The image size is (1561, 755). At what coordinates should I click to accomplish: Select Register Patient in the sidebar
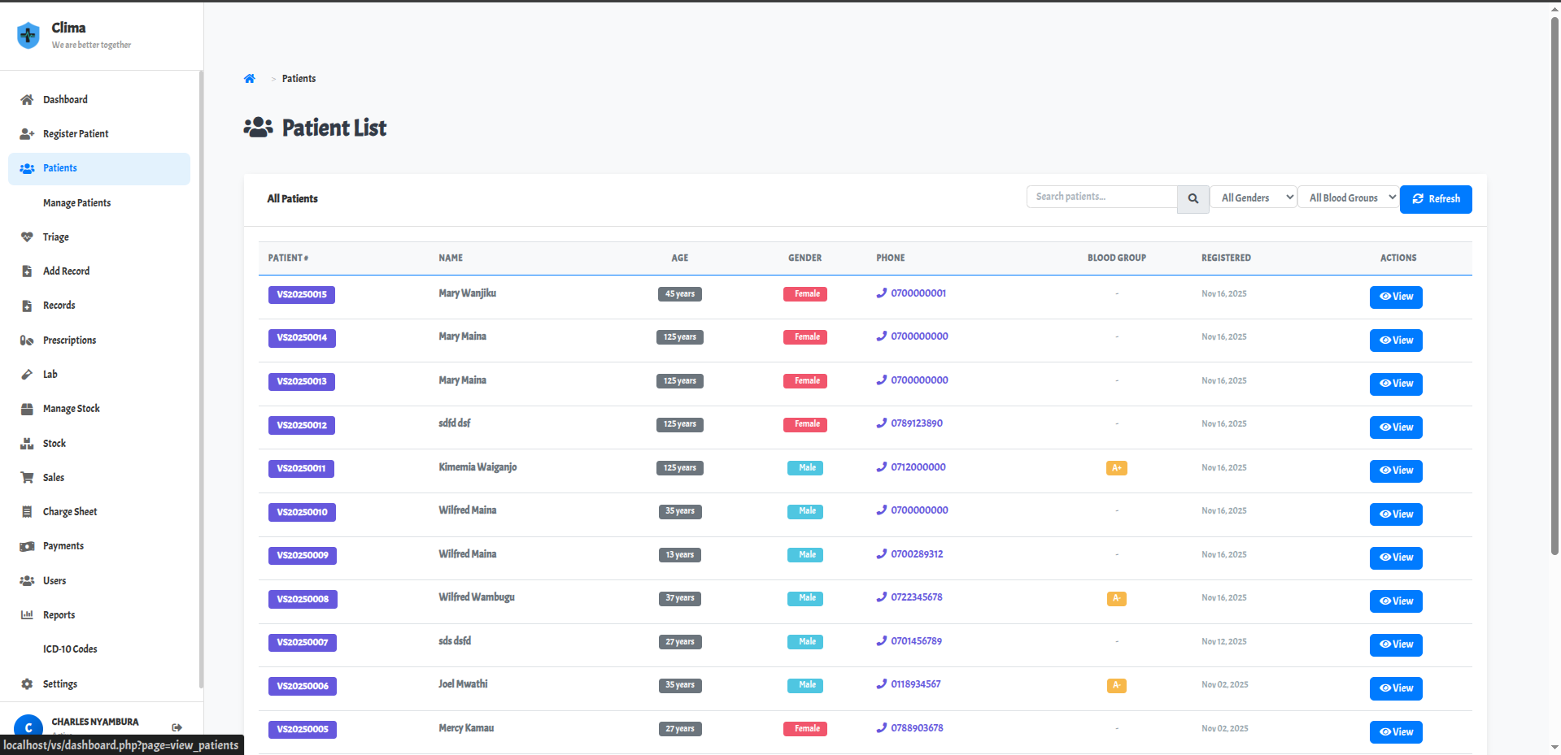[x=76, y=134]
